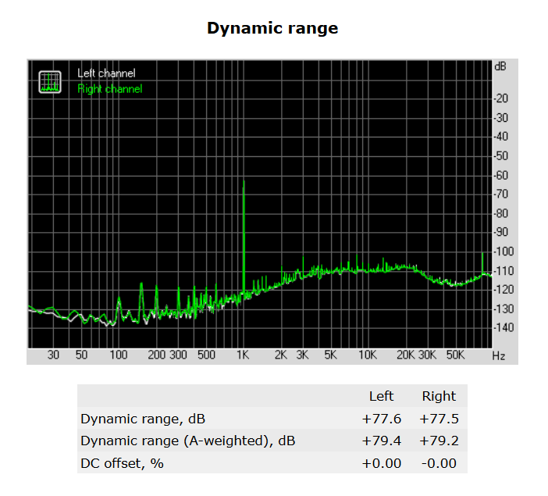The height and width of the screenshot is (496, 548).
Task: Click the -60 dB axis label
Action: 501,175
